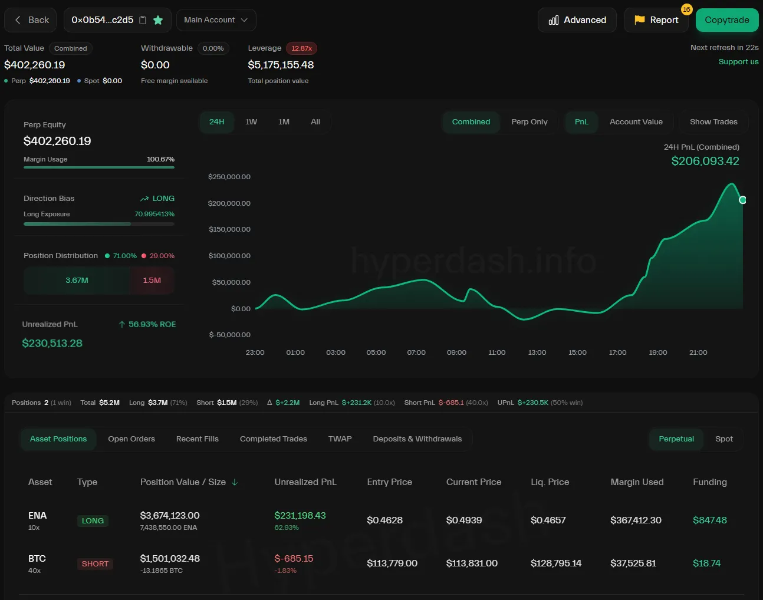This screenshot has height=600, width=763.
Task: Sort by Position Value arrow icon
Action: coord(235,482)
